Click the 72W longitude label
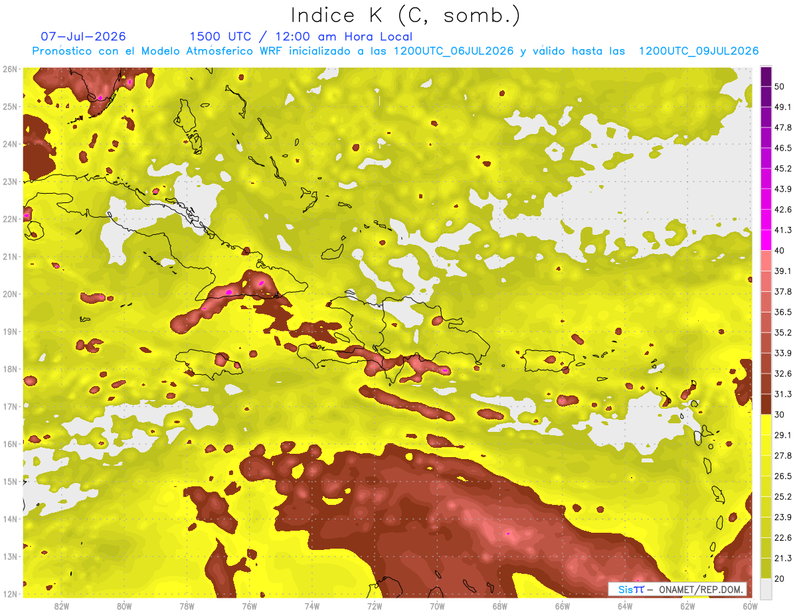 click(375, 606)
